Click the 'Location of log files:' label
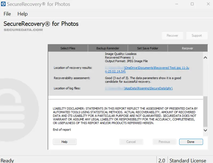Screen dimensions: 213x163 tap(67, 88)
